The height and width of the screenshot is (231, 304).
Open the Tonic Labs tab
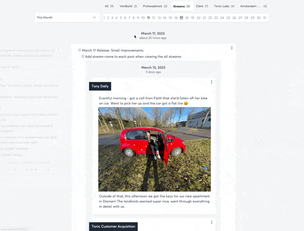224,6
